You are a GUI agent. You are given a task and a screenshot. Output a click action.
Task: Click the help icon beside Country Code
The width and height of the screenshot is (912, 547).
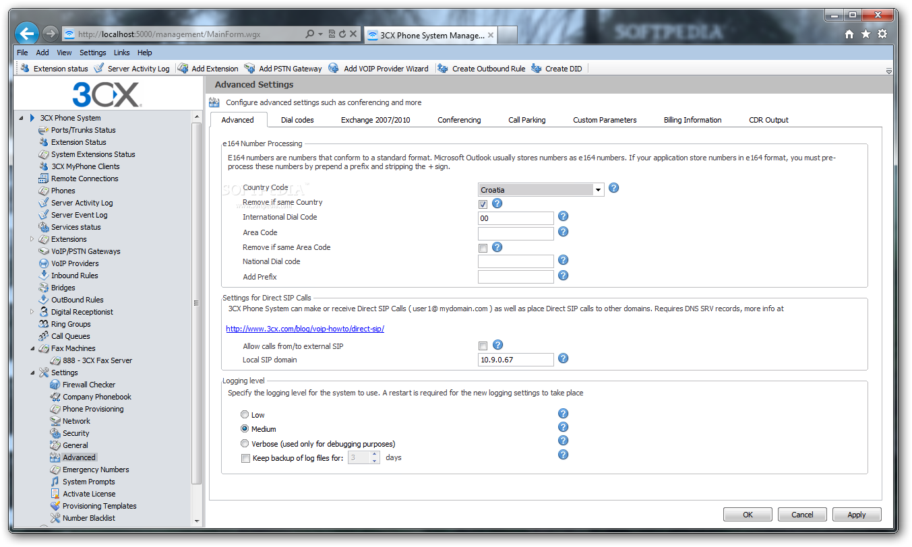(614, 188)
